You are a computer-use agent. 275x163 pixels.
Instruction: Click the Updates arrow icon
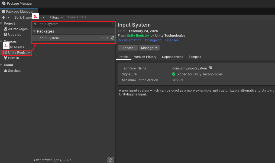(5, 34)
